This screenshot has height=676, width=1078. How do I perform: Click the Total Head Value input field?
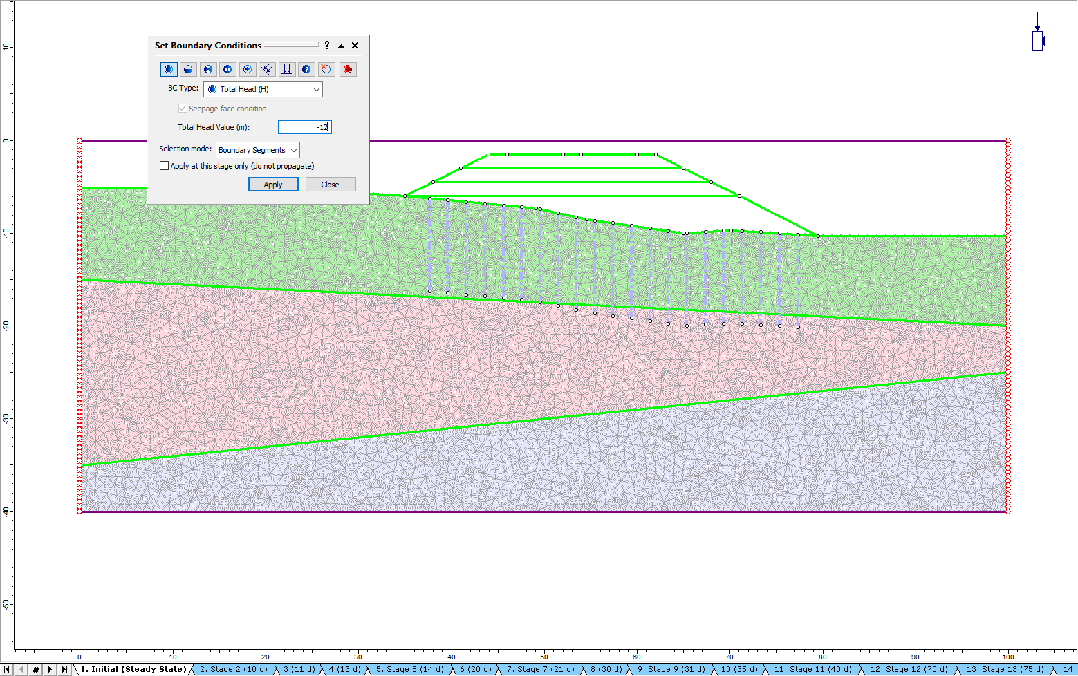click(x=304, y=127)
